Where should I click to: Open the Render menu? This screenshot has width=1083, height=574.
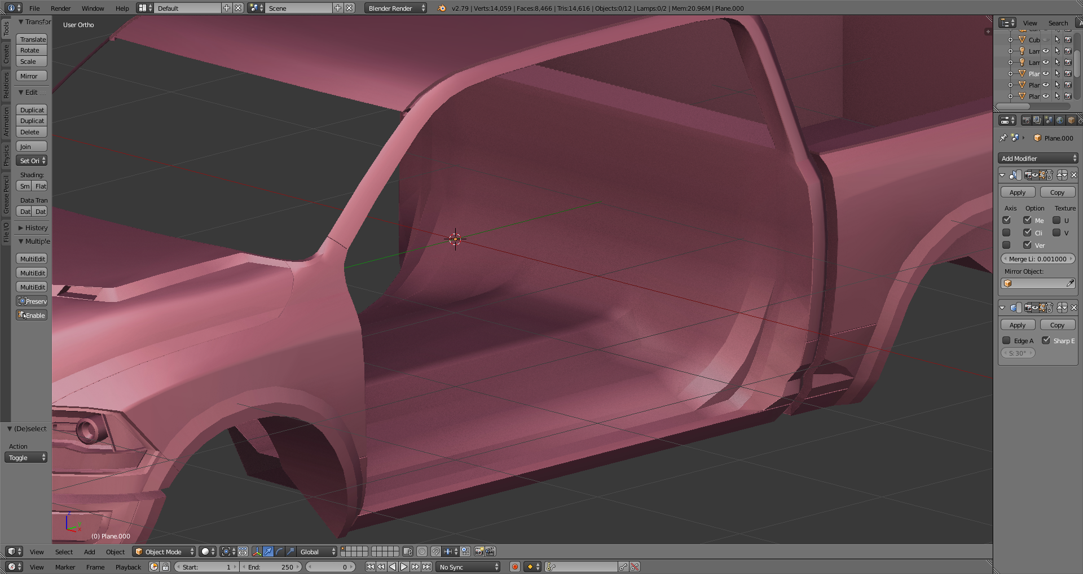60,8
